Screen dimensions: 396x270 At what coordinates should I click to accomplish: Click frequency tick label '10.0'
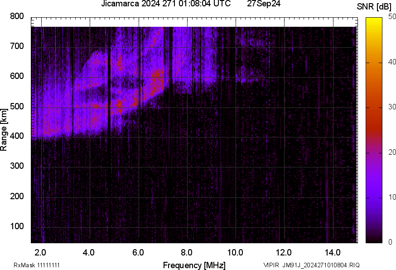click(x=235, y=253)
